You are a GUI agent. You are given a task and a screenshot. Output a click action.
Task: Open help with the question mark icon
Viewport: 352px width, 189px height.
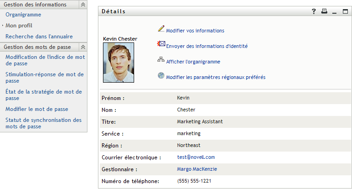pos(314,11)
